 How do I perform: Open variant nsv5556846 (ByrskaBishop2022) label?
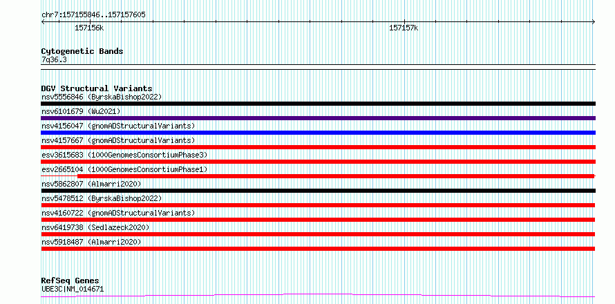pos(102,97)
